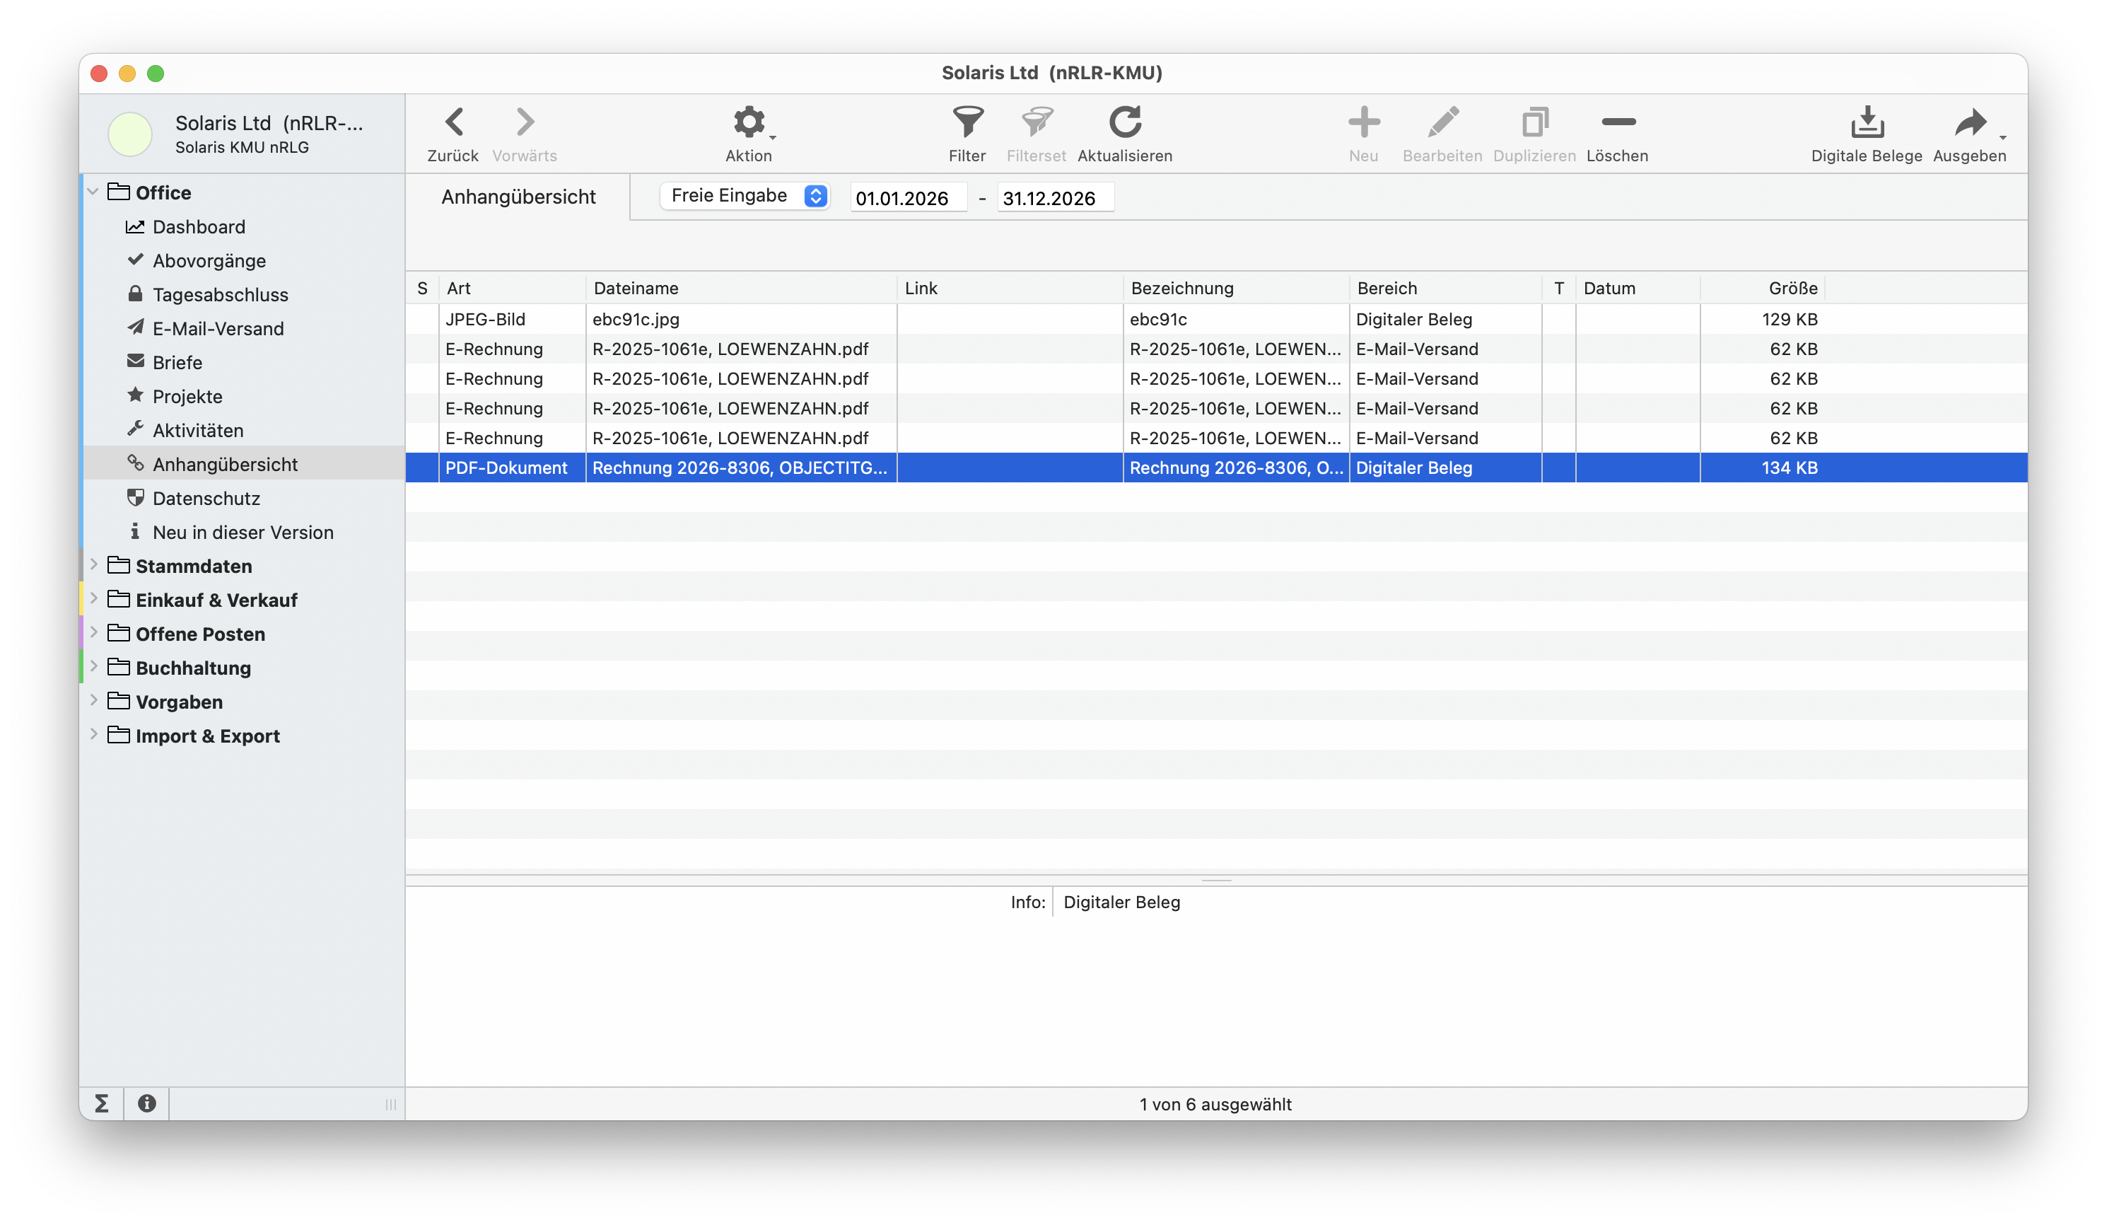
Task: Select the ebc91c.jpg row
Action: pyautogui.click(x=636, y=320)
